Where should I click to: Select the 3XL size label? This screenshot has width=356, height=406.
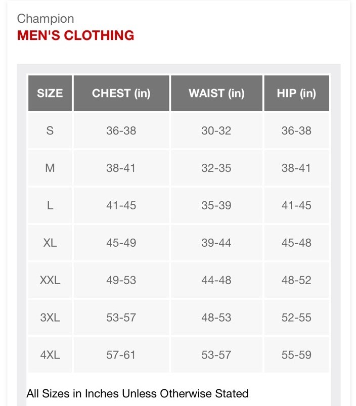click(50, 318)
